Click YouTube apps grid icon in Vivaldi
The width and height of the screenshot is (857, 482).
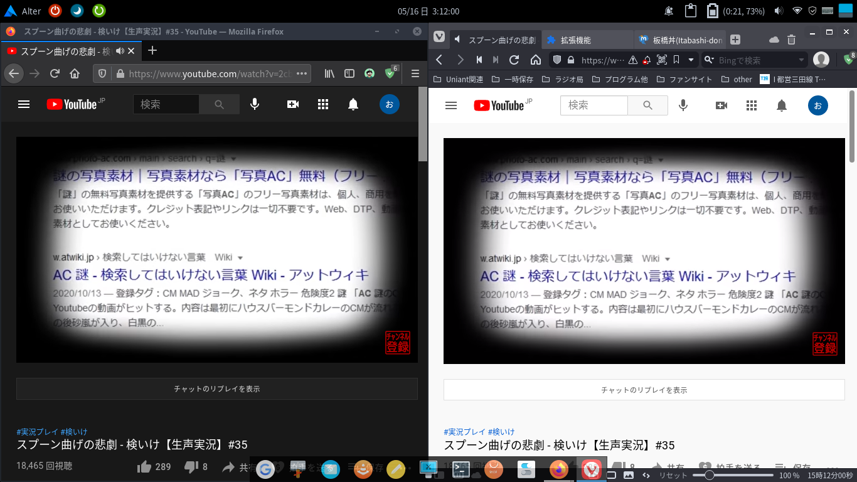752,105
